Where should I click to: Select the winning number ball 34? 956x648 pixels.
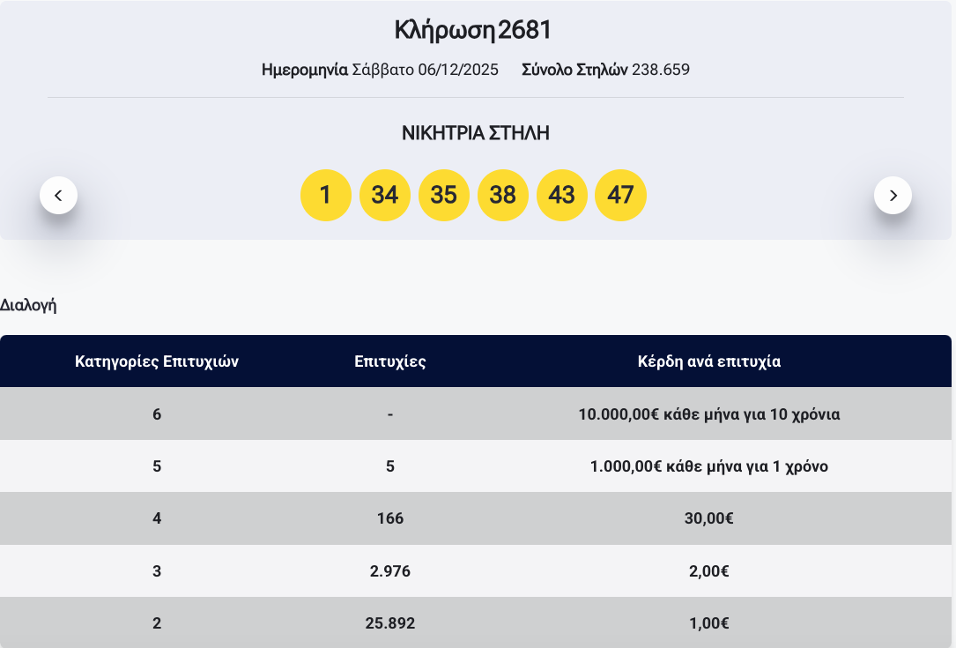pos(385,195)
